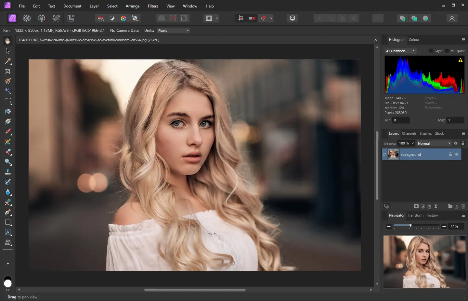Delete layer using trash icon
This screenshot has height=301, width=468.
click(463, 206)
